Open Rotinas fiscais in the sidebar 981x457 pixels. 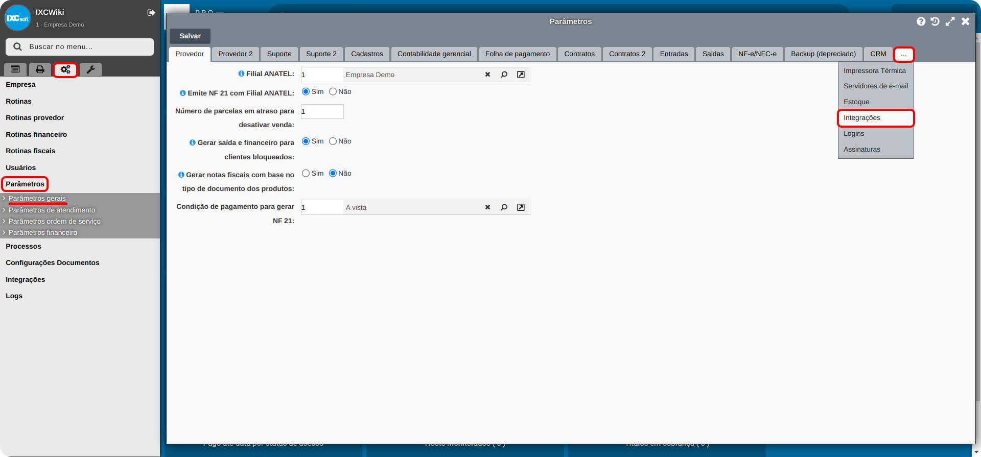pyautogui.click(x=31, y=151)
